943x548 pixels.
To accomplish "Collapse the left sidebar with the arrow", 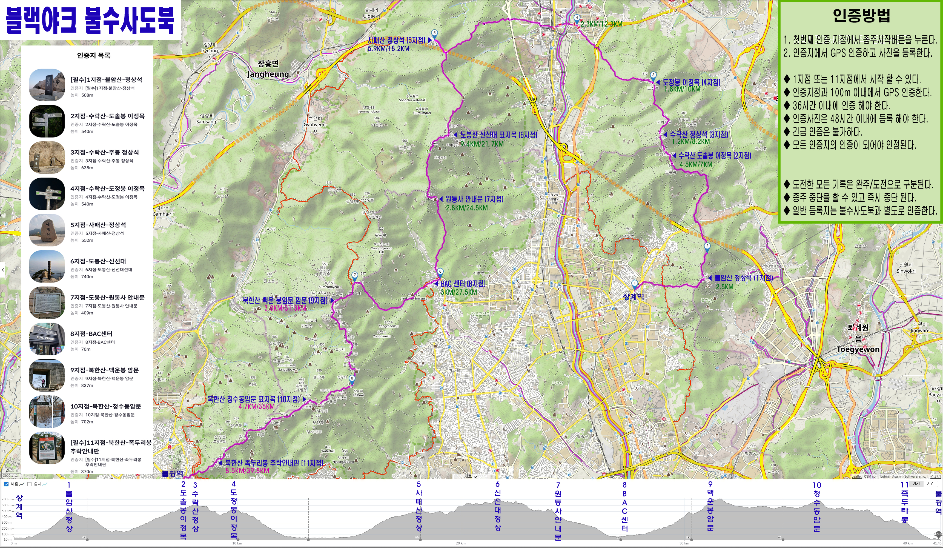I will tap(3, 270).
